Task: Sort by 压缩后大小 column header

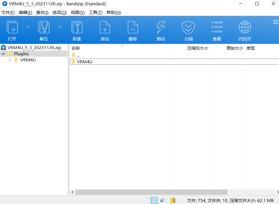Action: pos(192,48)
